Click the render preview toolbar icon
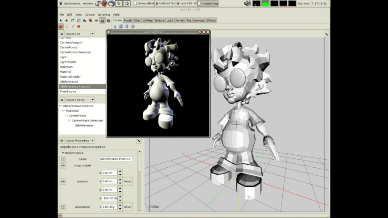 coord(102,20)
